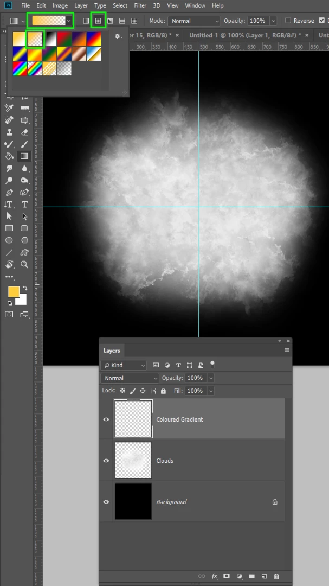Hide the Coloured Gradient layer
Viewport: 329px width, 586px height.
pos(106,419)
